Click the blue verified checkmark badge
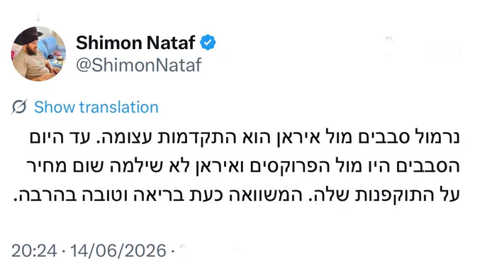Viewport: 482px width, 276px height. click(x=208, y=43)
